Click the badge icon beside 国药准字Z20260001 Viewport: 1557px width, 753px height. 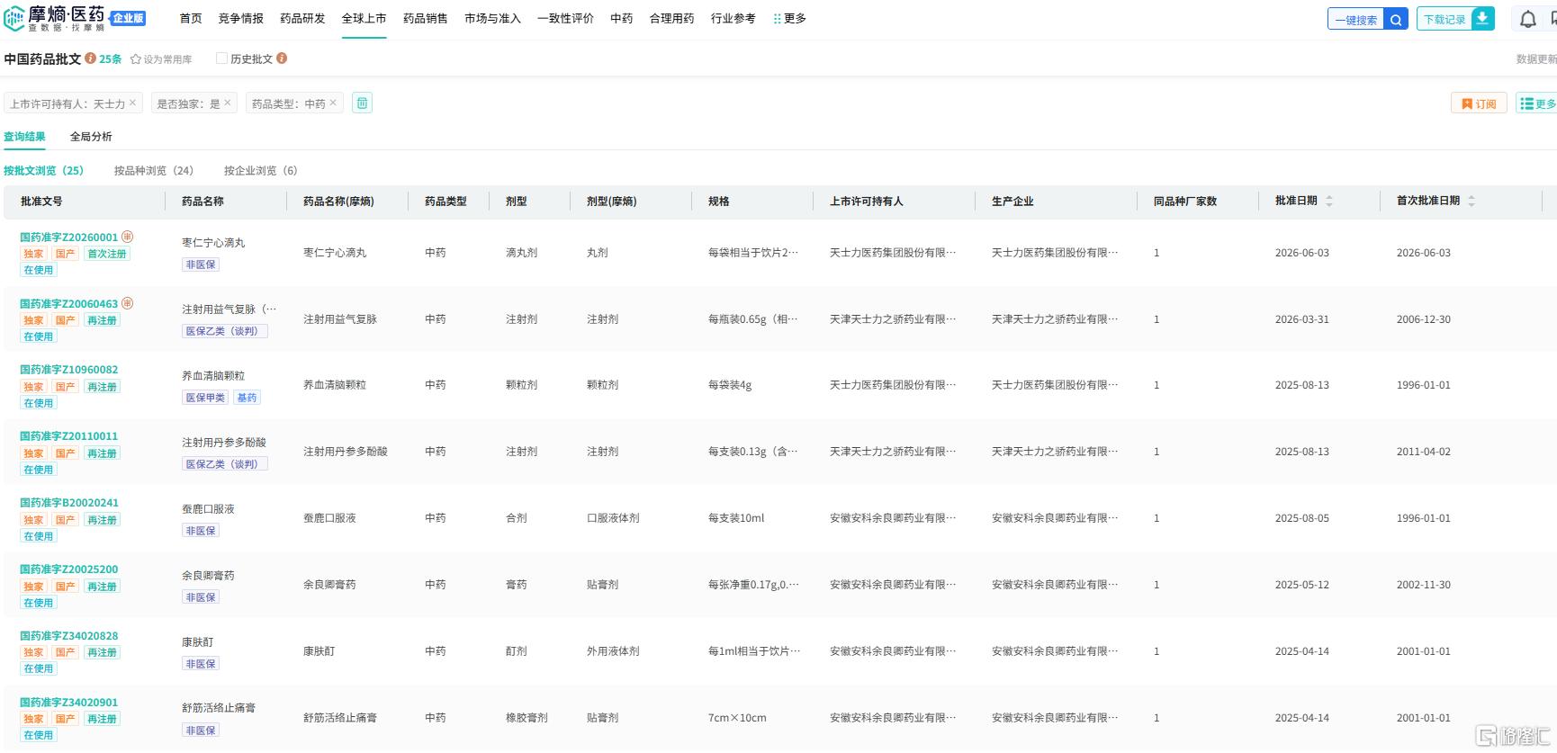coord(127,237)
